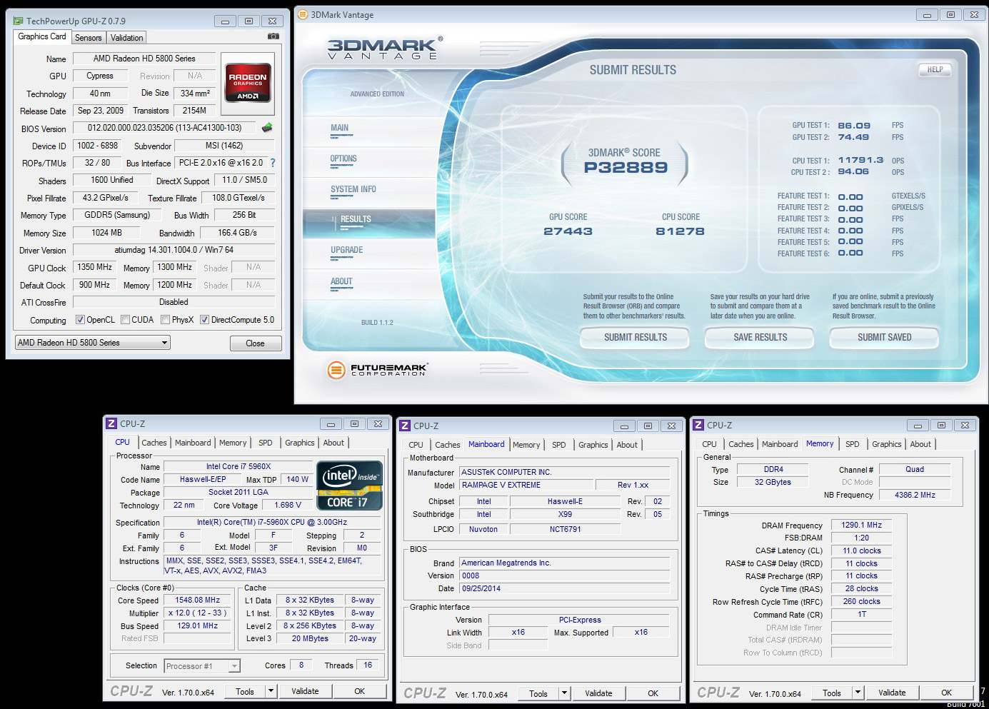
Task: Click Validate in the CPU-Z CPU window
Action: (305, 691)
